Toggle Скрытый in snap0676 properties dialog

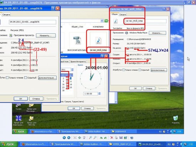(x=26, y=78)
